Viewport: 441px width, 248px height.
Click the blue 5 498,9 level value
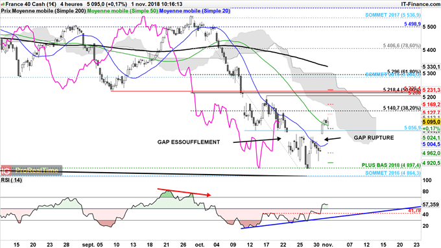[412, 24]
